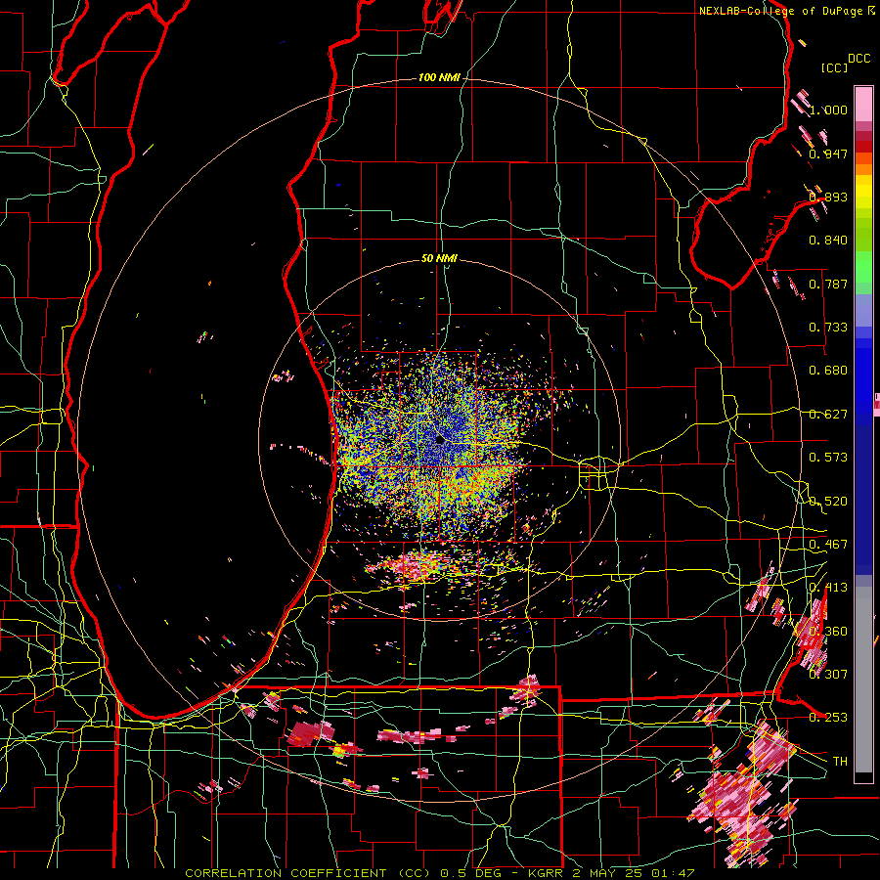Image resolution: width=880 pixels, height=880 pixels.
Task: Click the CORRELATION COEFFICIENT (CC) caption text
Action: click(310, 873)
